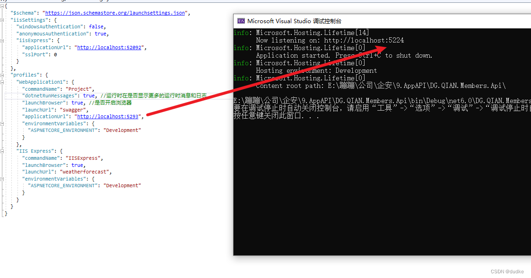The image size is (531, 278).
Task: Collapse the "iisSettings" section
Action: (x=2, y=20)
